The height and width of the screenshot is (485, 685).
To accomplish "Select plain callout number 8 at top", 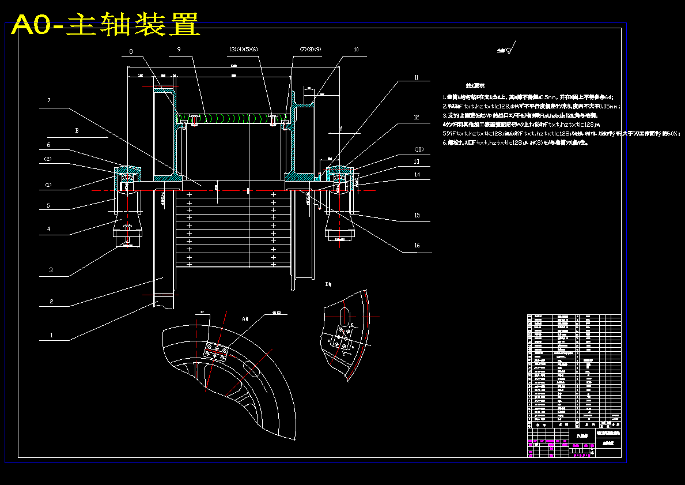I will click(131, 51).
